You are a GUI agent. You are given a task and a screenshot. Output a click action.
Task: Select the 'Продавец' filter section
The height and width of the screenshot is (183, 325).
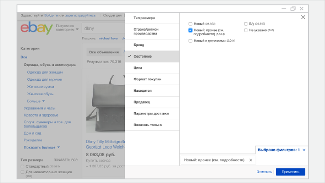pos(152,102)
